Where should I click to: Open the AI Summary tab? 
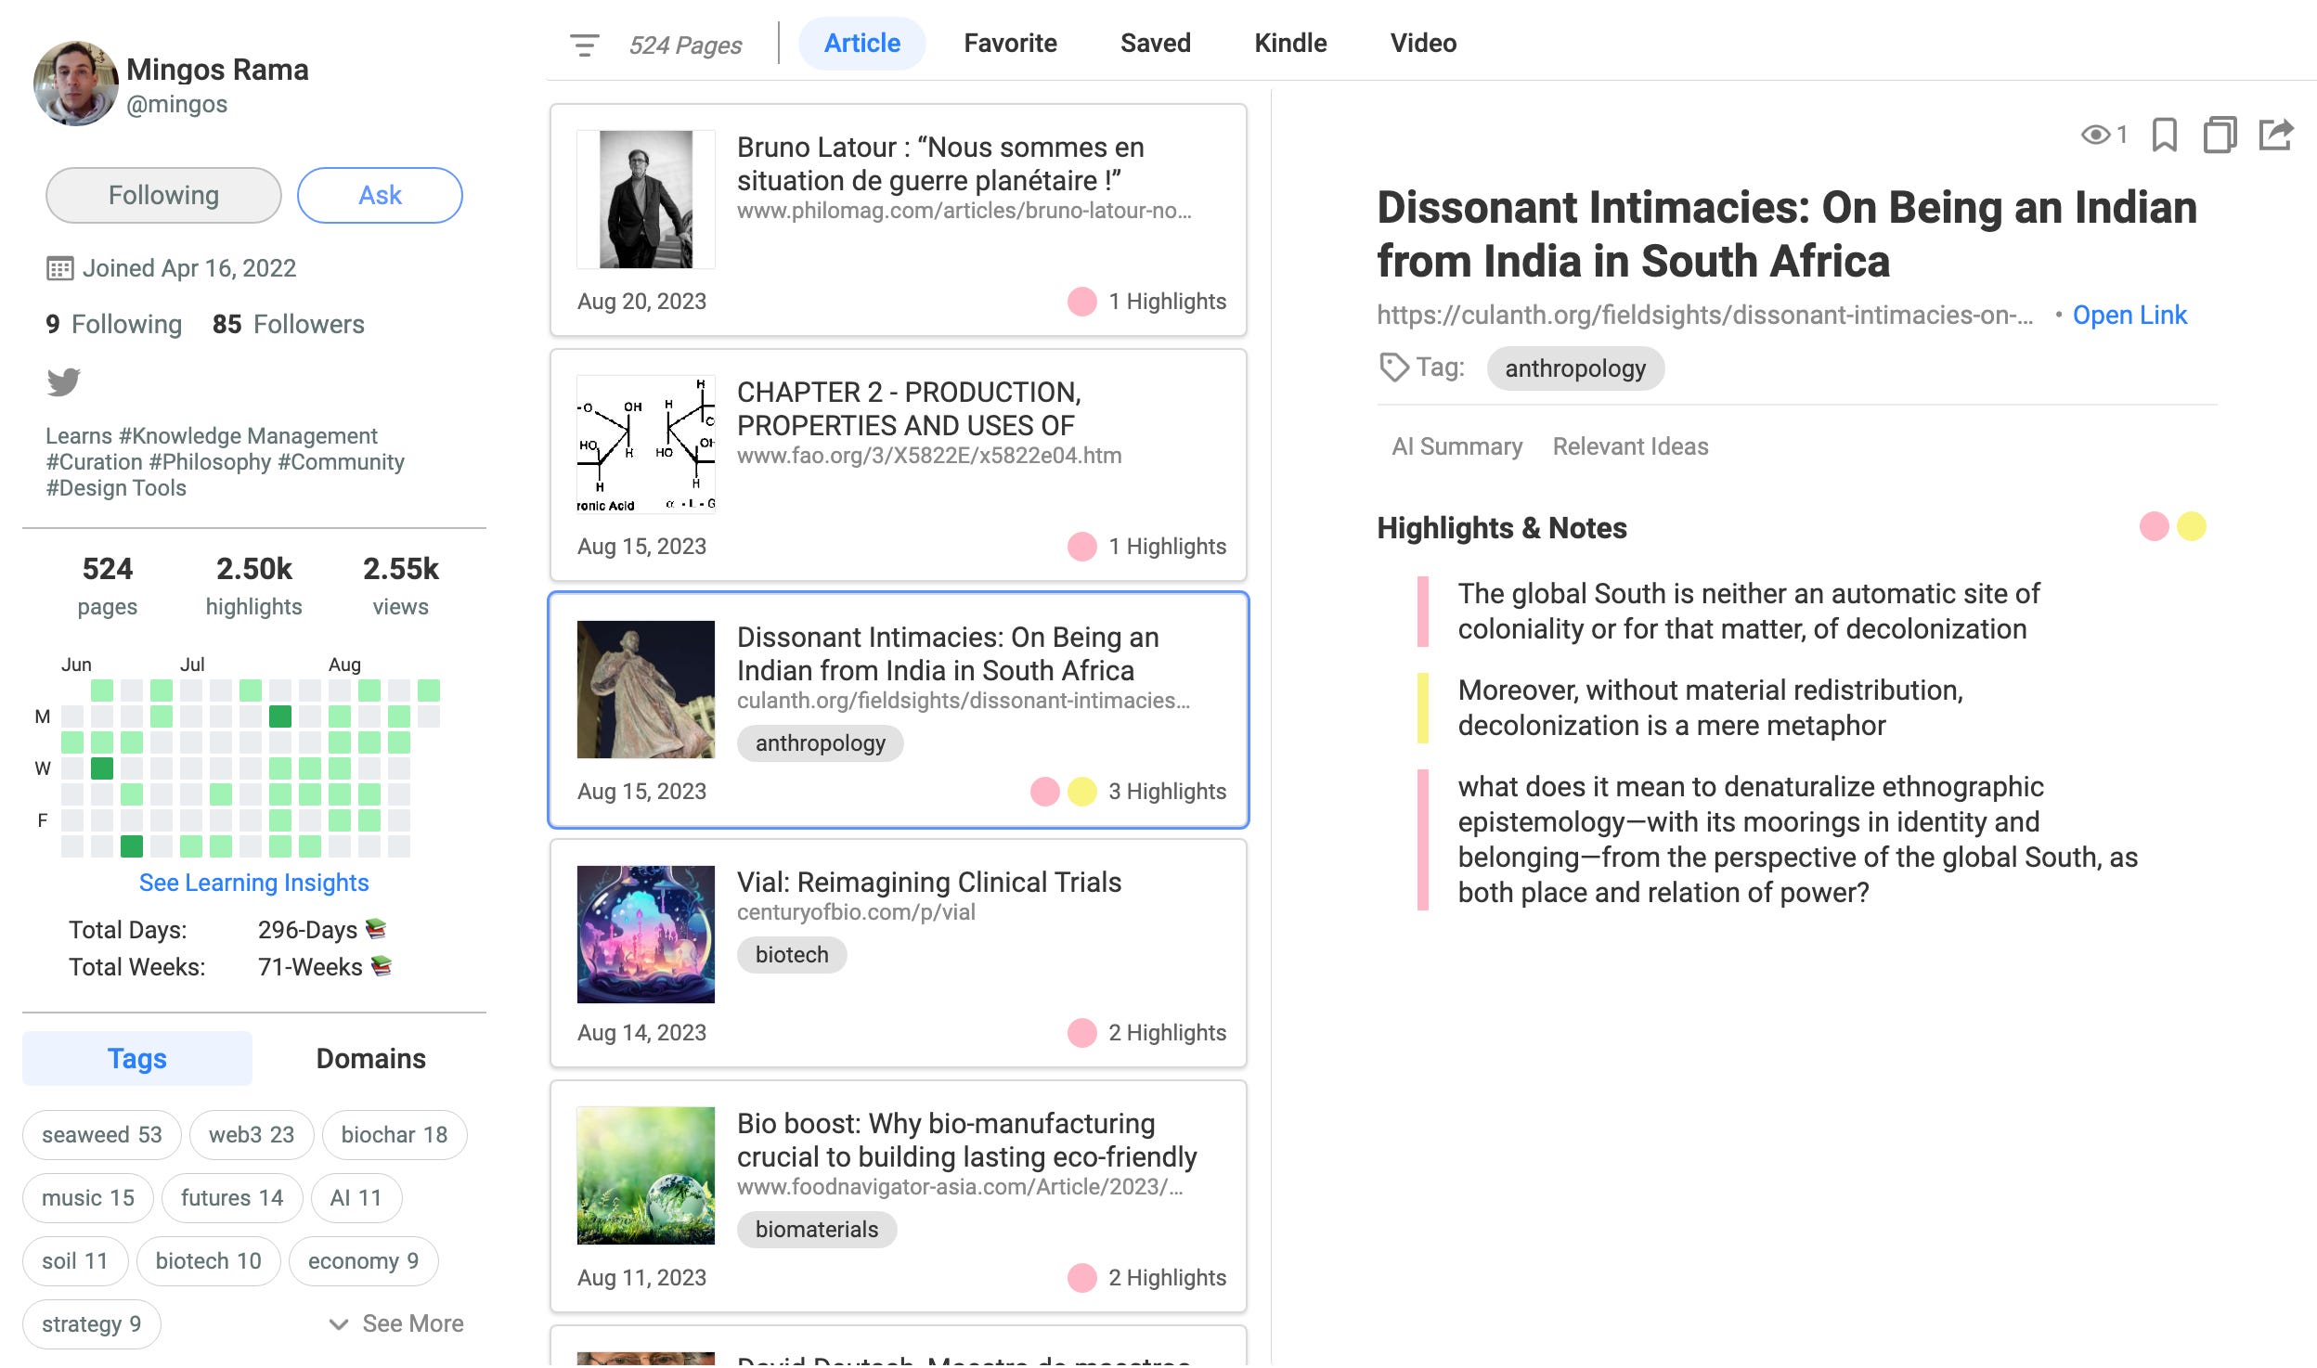[x=1456, y=446]
